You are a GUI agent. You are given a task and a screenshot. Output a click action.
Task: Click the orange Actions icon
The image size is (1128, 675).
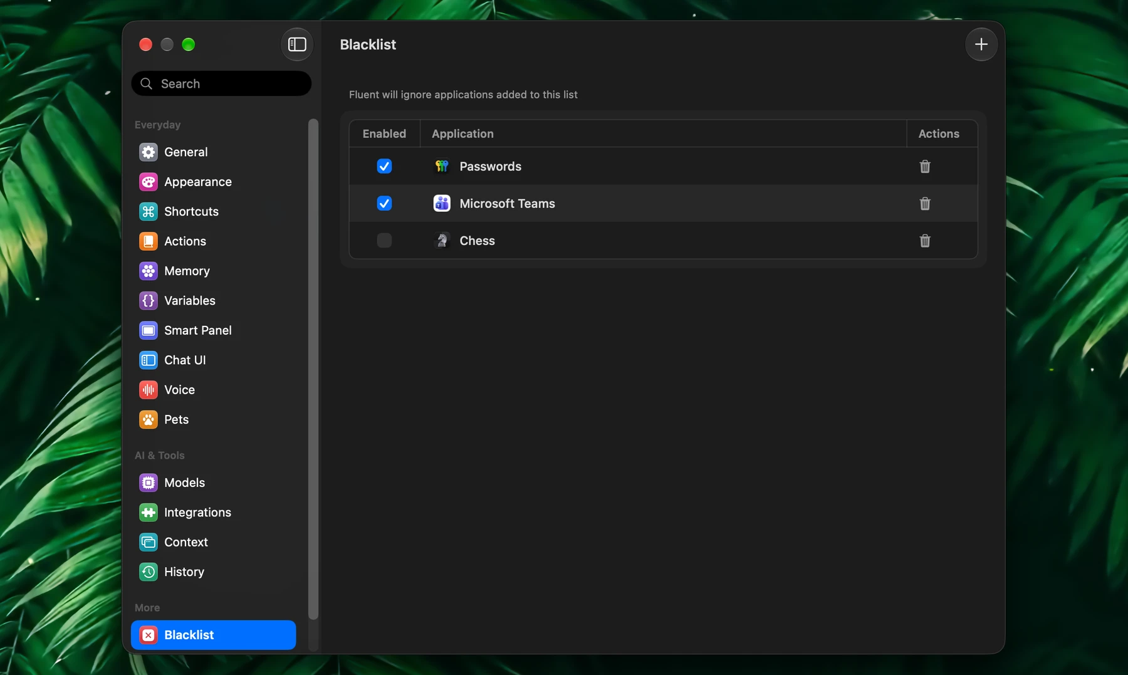click(x=149, y=241)
